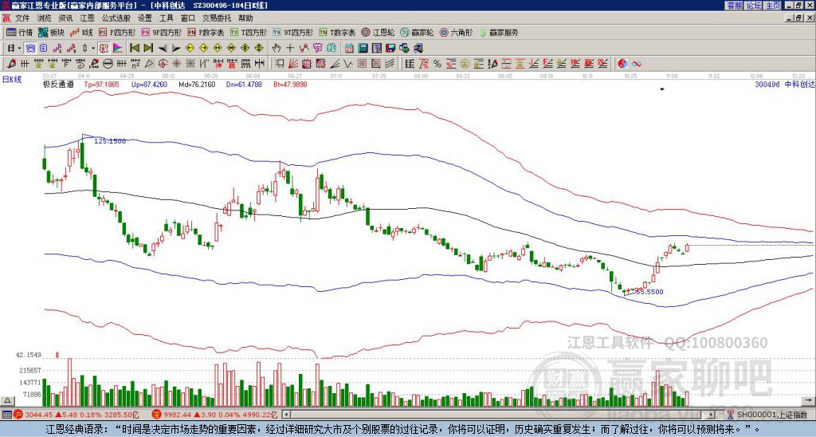Image resolution: width=816 pixels, height=437 pixels.
Task: Click the table grid icon in status bar
Action: click(x=6, y=415)
